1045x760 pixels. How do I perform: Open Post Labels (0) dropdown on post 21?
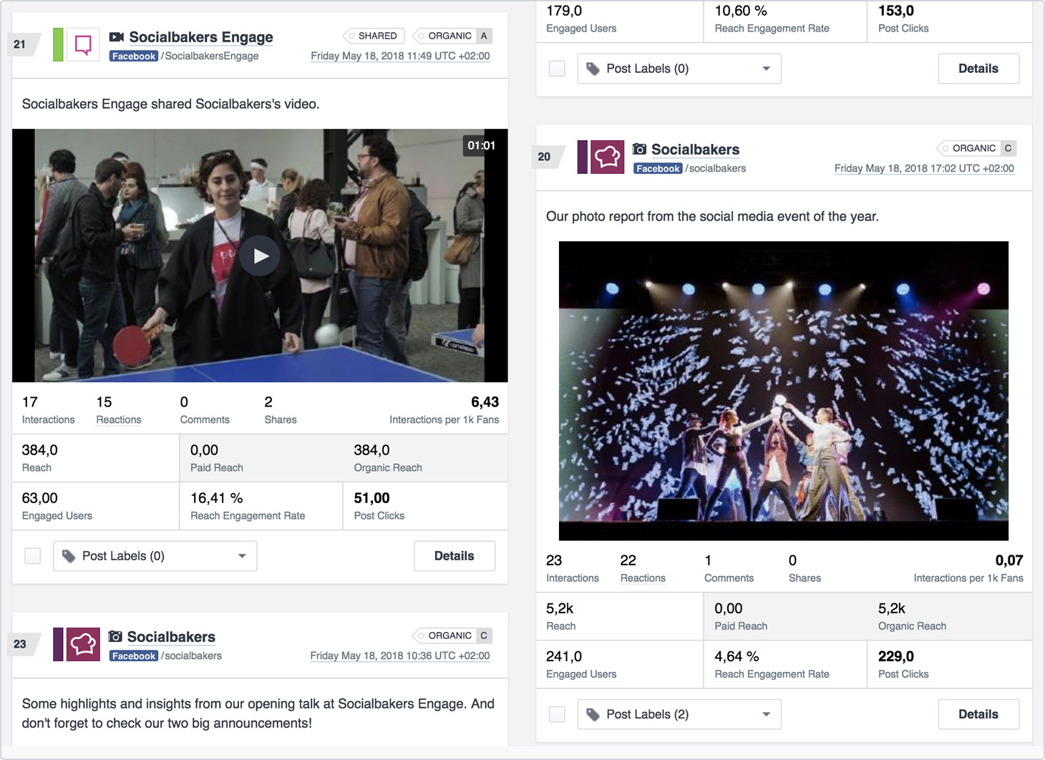tap(155, 556)
